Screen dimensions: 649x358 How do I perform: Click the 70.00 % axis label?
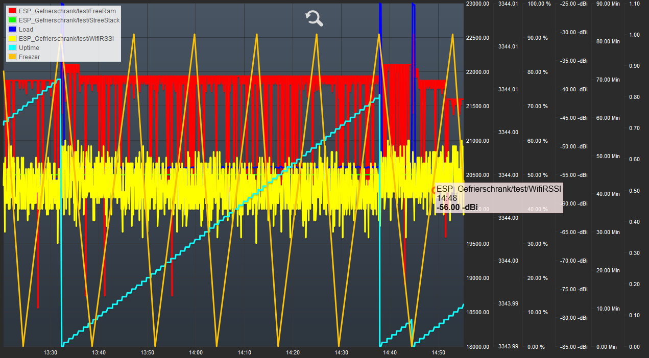[537, 106]
